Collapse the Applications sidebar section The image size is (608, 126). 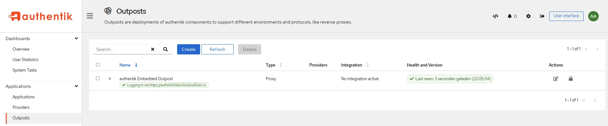[x=76, y=86]
